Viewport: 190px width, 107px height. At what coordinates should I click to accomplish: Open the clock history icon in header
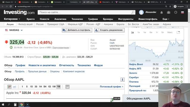(175, 12)
